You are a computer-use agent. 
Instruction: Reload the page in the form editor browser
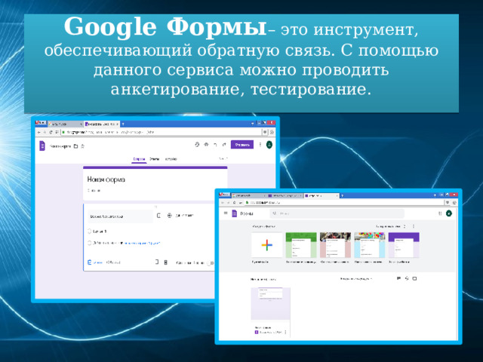tap(51, 132)
